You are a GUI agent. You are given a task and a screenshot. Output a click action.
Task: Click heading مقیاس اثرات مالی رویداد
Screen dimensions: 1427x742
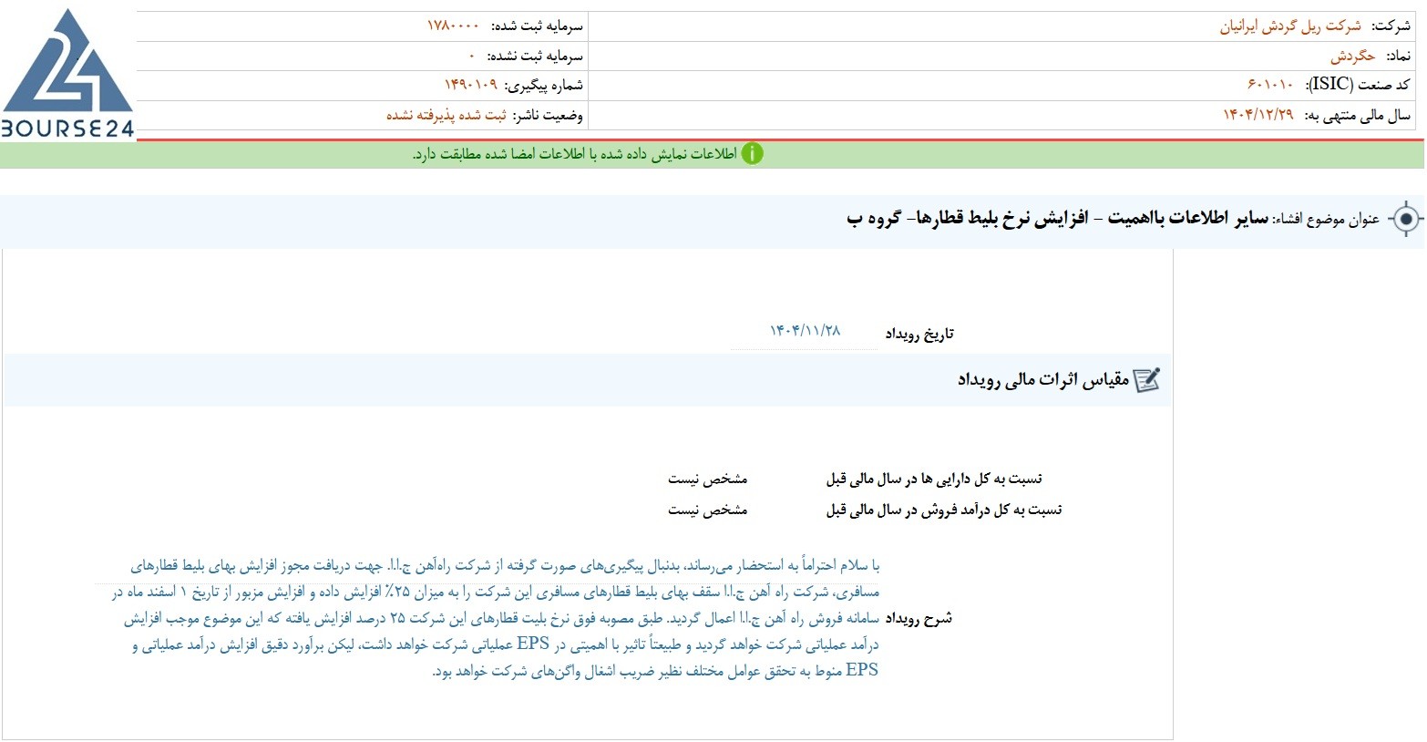[x=1042, y=380]
